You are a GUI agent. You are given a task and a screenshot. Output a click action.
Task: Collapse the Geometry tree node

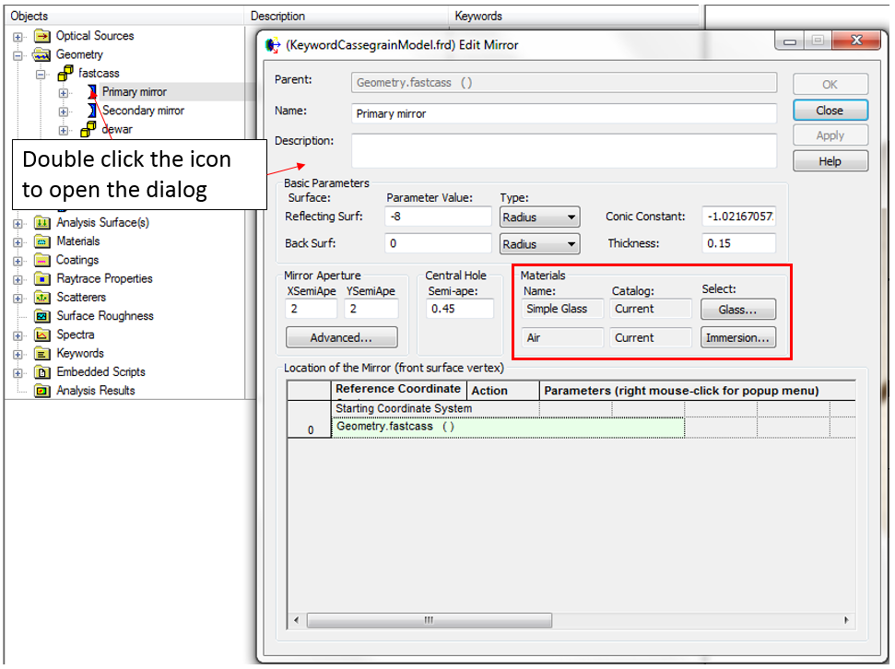(x=18, y=55)
